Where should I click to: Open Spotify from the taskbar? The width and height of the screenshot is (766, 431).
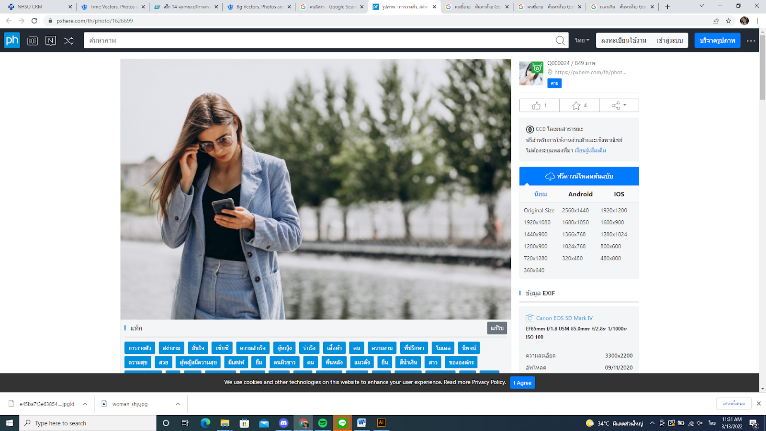coord(323,423)
